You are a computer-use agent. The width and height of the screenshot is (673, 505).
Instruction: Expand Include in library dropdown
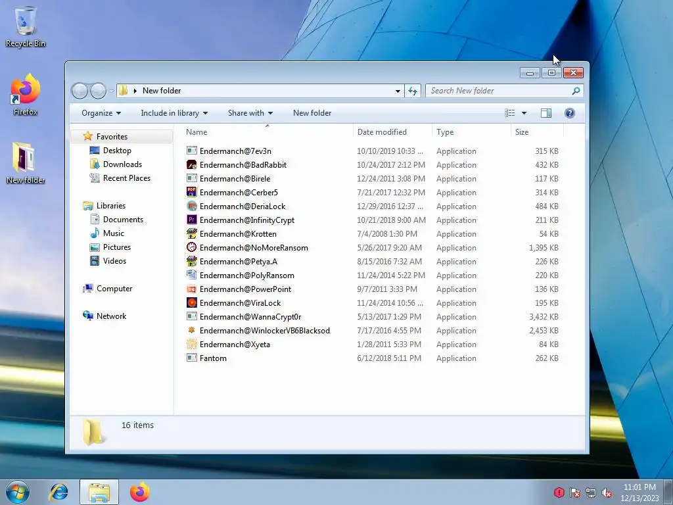[x=174, y=113]
